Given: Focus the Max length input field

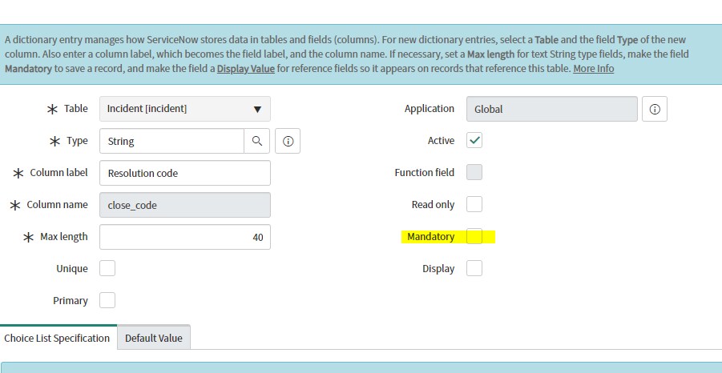Looking at the screenshot, I should click(x=184, y=237).
